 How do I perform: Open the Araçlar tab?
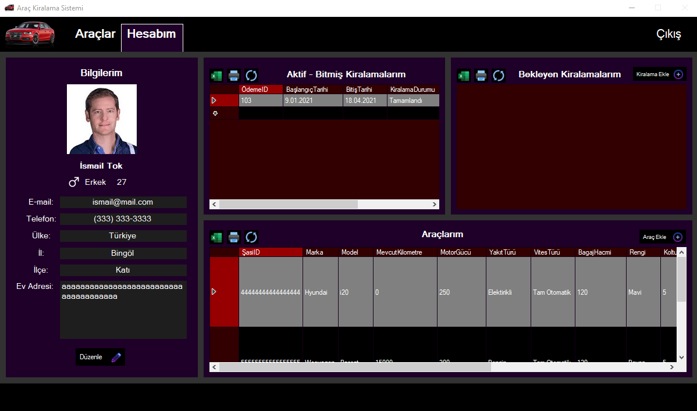(95, 34)
